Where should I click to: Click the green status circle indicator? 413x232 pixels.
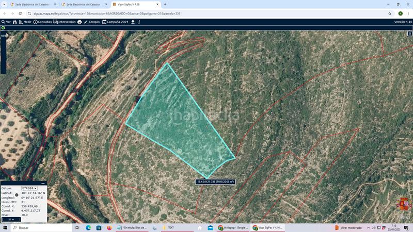point(3,28)
